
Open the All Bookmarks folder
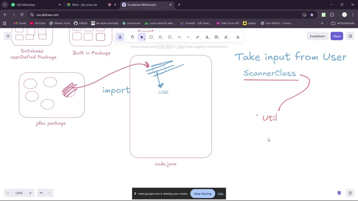coord(343,23)
